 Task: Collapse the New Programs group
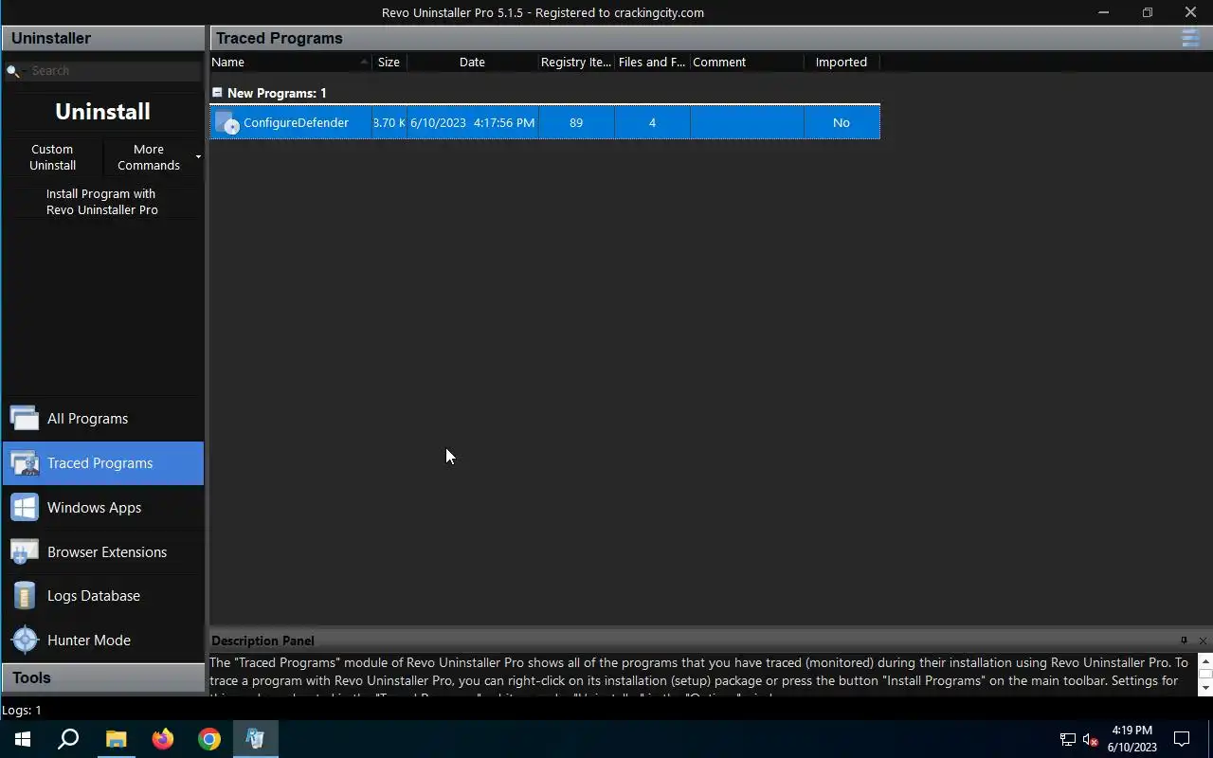217,93
